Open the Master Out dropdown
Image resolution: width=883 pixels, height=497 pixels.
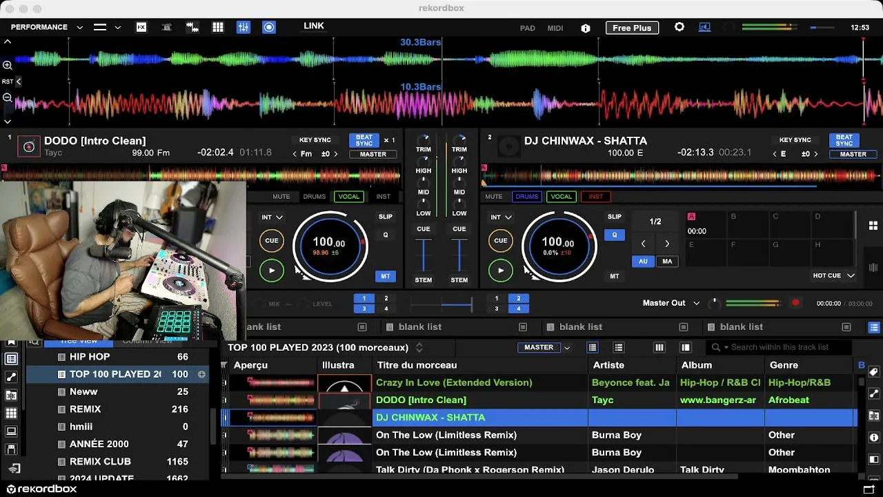(671, 303)
